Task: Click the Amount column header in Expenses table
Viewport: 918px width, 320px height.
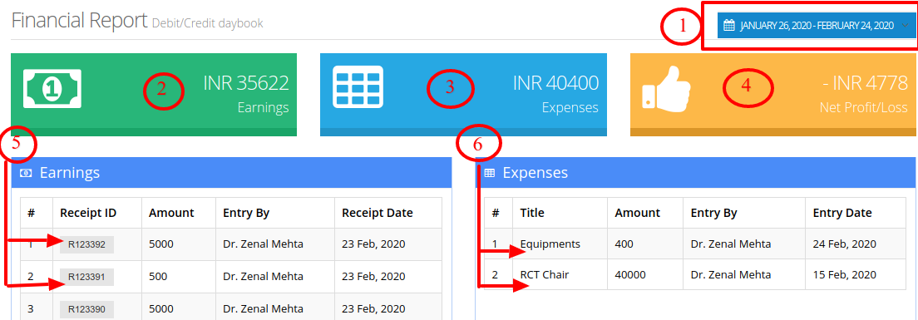Action: point(638,213)
